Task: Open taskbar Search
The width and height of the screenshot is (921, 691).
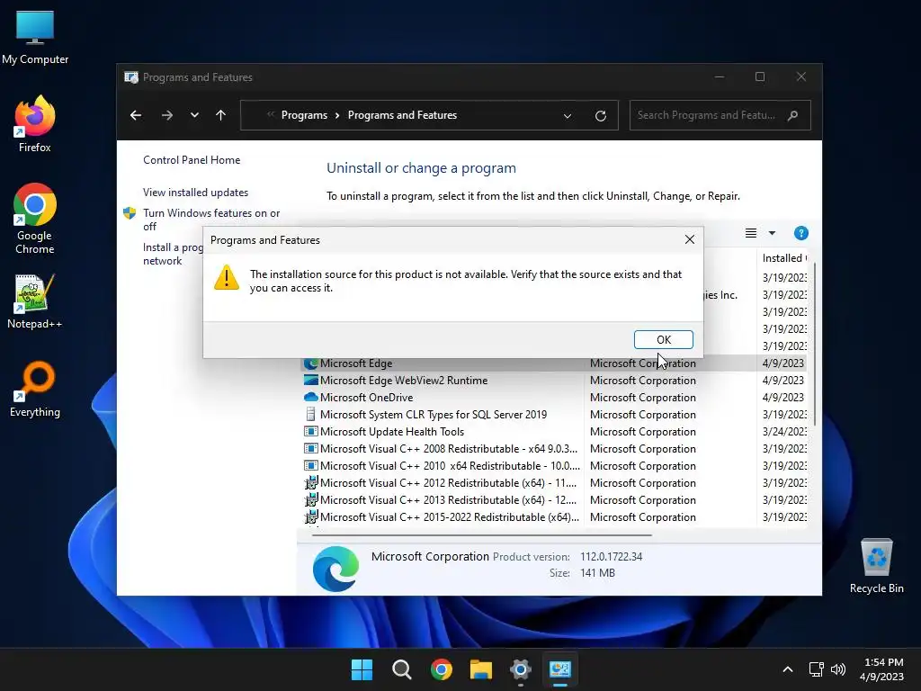Action: (402, 669)
